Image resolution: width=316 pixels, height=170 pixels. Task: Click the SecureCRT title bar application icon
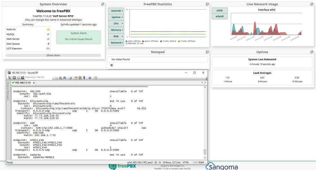coord(9,73)
